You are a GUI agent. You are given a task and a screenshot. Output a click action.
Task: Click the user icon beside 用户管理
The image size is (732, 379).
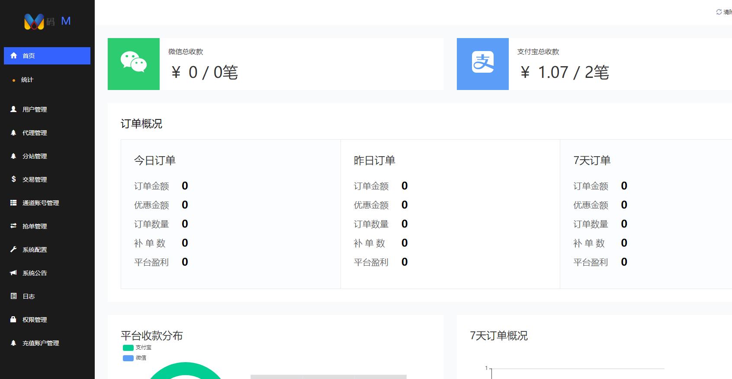point(13,109)
